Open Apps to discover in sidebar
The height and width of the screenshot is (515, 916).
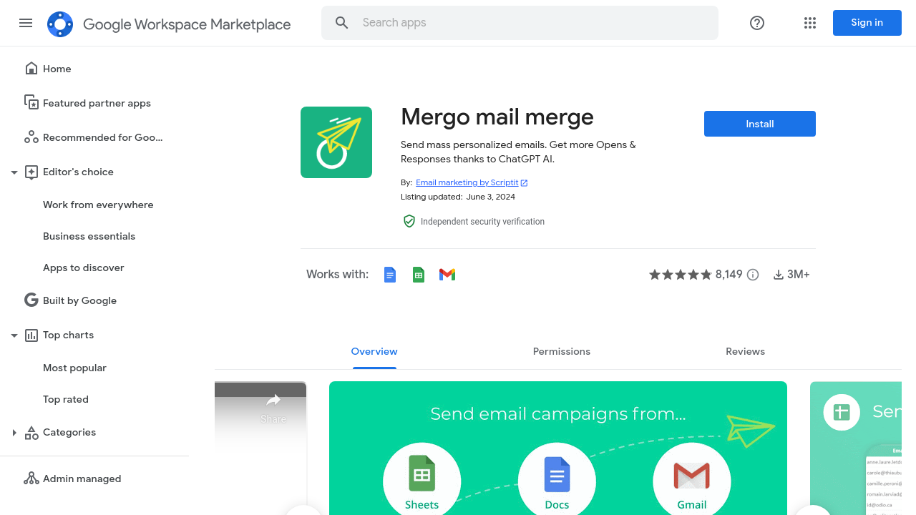click(x=84, y=268)
